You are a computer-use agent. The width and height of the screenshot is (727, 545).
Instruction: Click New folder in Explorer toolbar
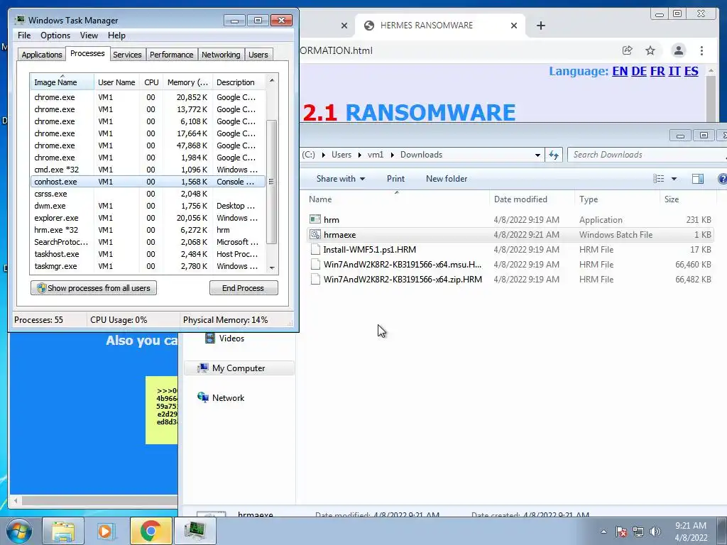(447, 179)
